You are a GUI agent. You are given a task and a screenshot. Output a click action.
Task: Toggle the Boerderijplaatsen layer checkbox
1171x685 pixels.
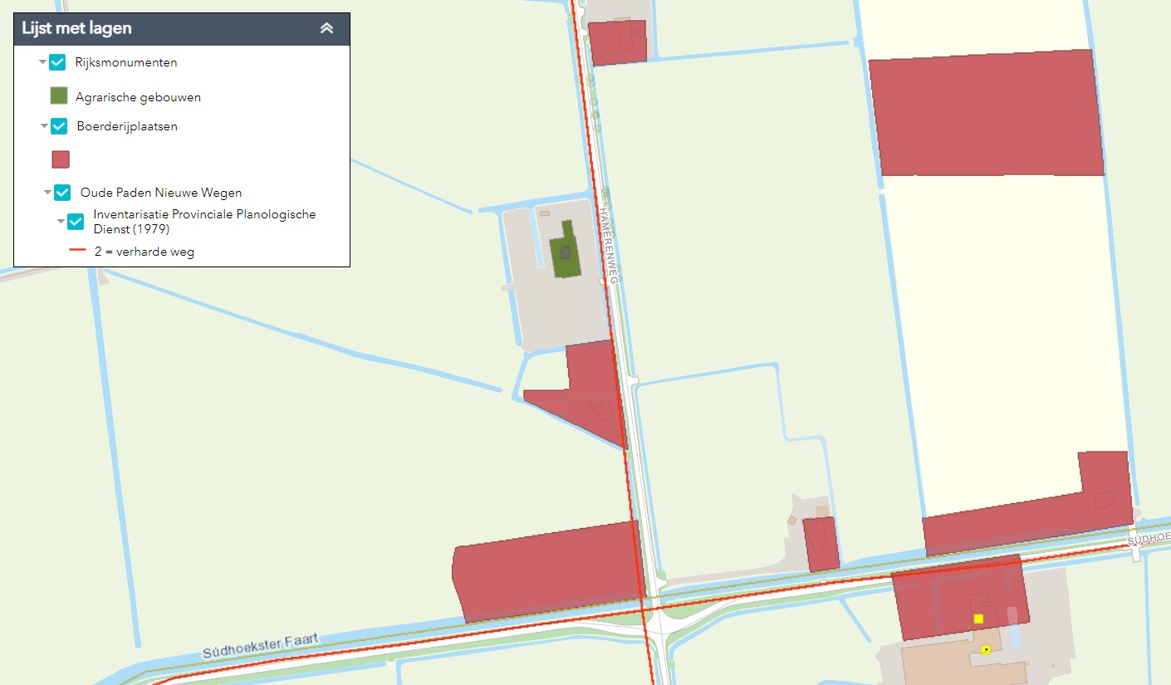(59, 126)
